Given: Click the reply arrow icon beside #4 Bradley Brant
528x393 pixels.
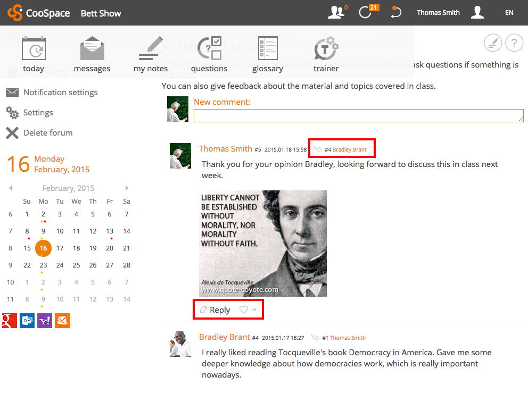Looking at the screenshot, I should 318,149.
